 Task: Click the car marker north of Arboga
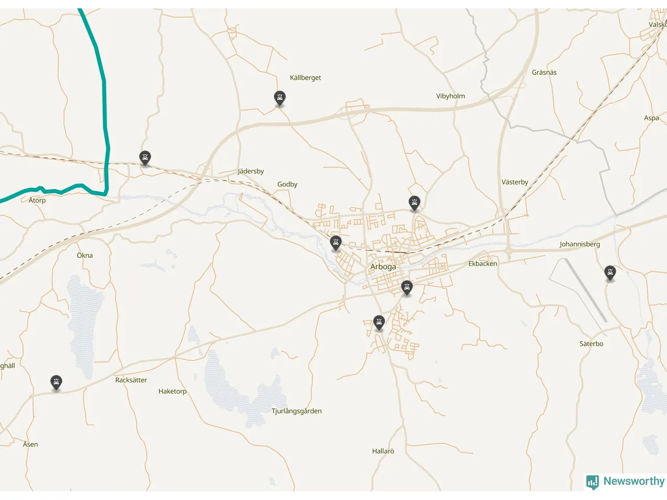414,203
